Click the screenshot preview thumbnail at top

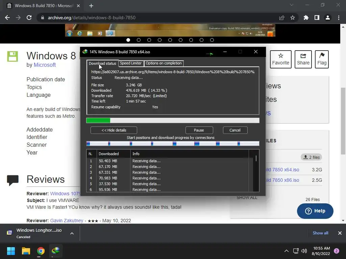click(170, 30)
